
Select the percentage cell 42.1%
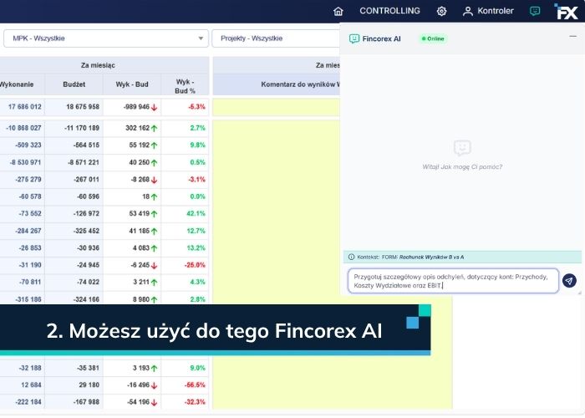click(185, 214)
